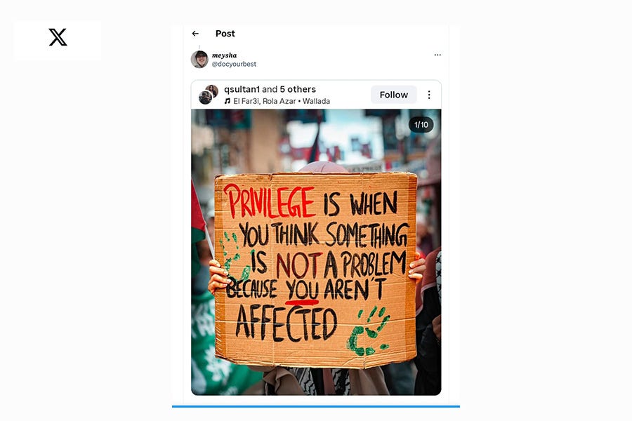Follow qsultan1 with the Follow button
The width and height of the screenshot is (632, 421).
point(394,95)
